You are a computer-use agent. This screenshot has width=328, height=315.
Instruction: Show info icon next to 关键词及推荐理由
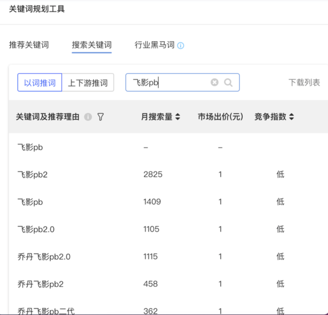tap(88, 117)
